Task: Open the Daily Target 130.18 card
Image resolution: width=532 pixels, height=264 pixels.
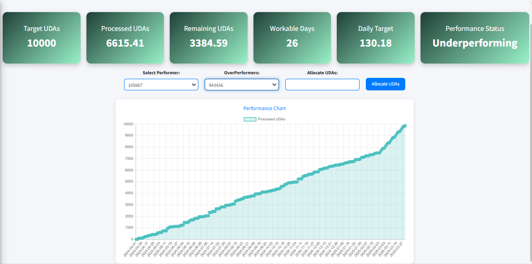Action: point(375,38)
